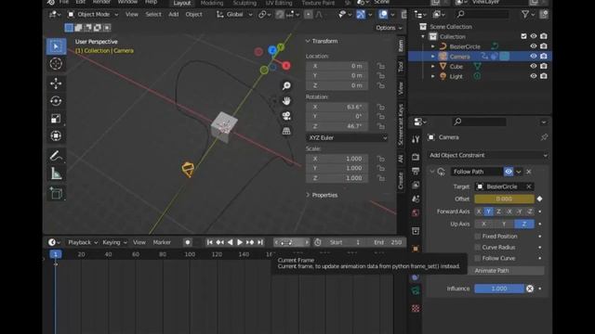Open the World properties tab icon
The height and width of the screenshot is (334, 595).
416,212
